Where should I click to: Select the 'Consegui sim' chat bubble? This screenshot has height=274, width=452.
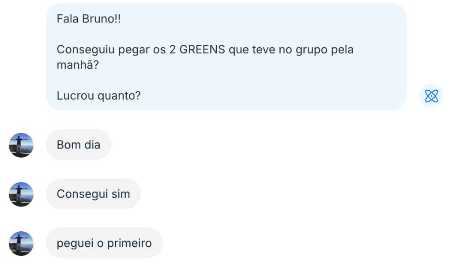pos(93,194)
